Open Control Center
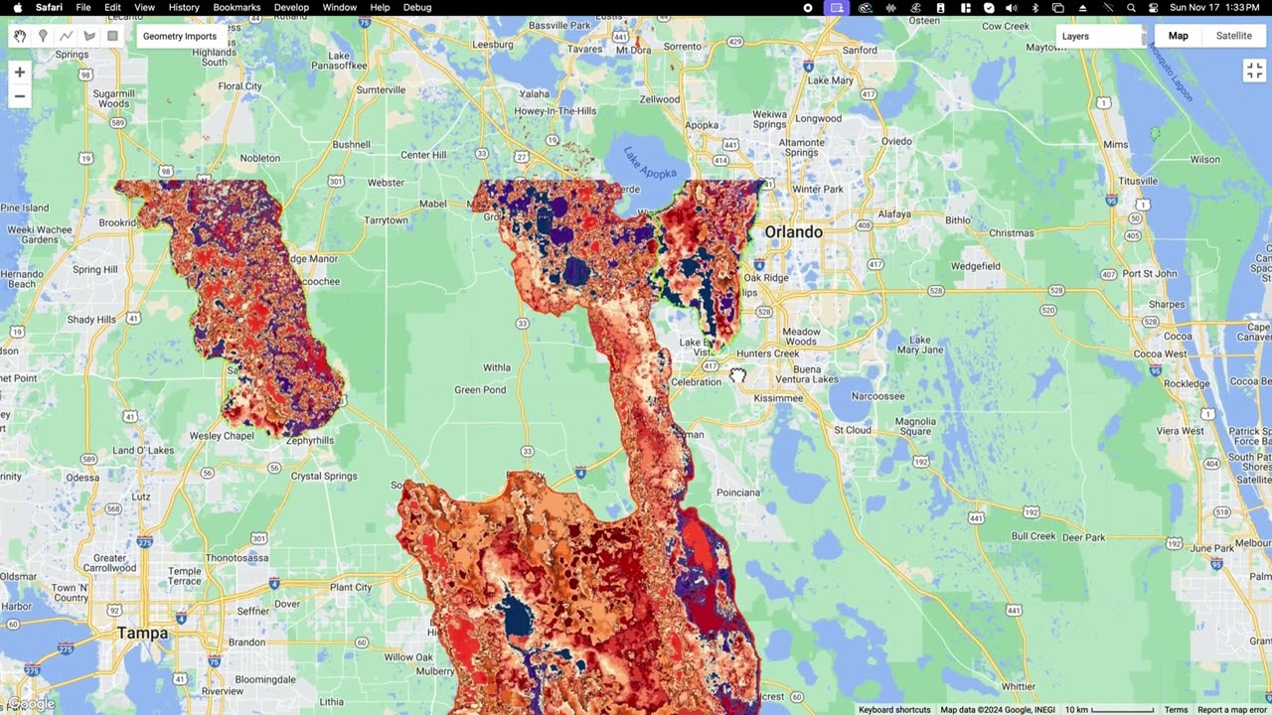 [1154, 7]
